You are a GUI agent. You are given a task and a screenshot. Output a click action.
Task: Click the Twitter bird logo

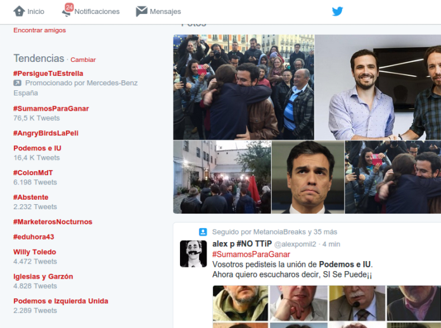point(338,11)
